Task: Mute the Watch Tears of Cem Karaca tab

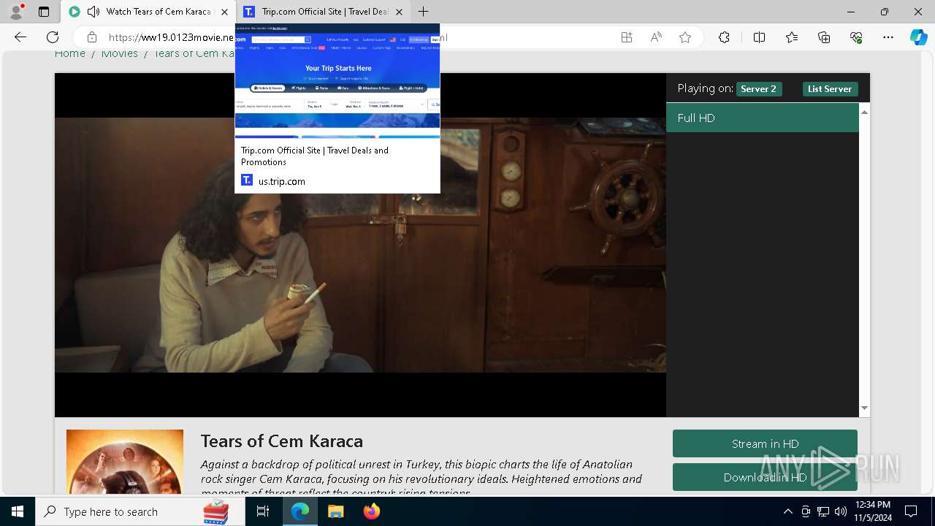Action: coord(93,12)
